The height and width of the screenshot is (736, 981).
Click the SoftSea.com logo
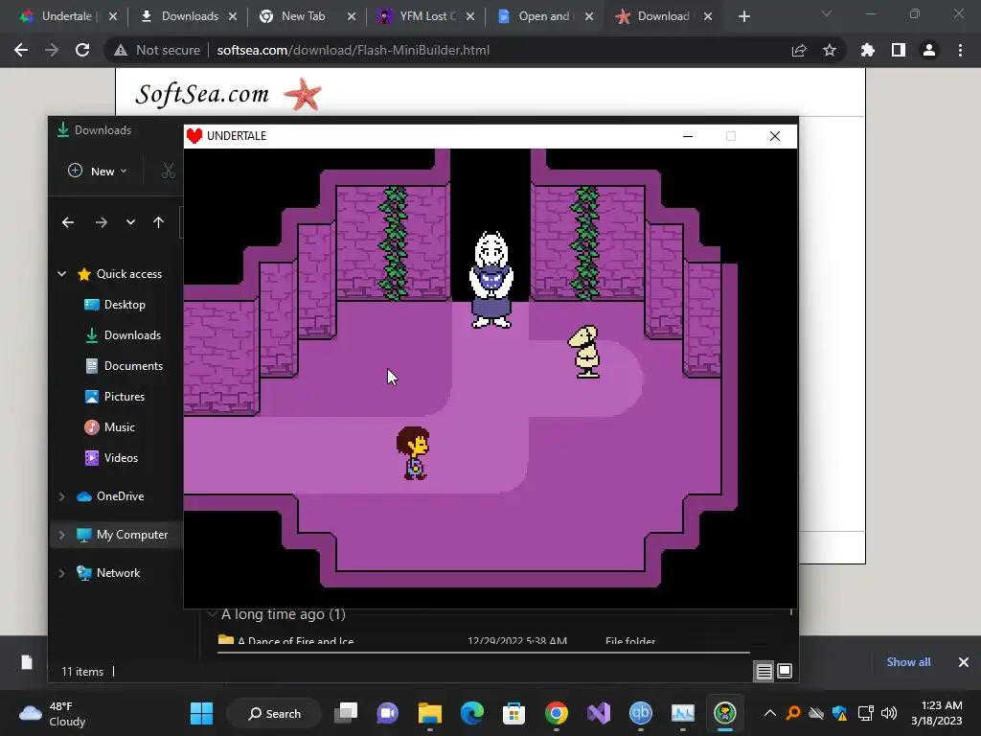click(202, 94)
